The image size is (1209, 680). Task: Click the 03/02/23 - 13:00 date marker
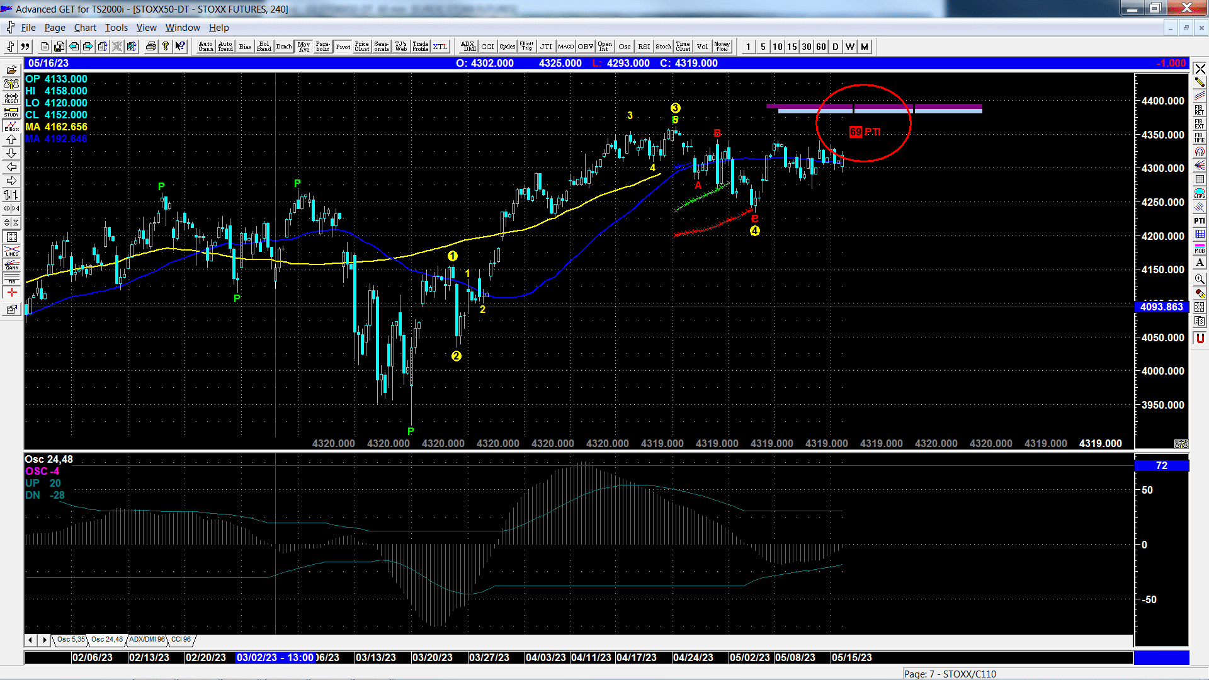click(275, 657)
